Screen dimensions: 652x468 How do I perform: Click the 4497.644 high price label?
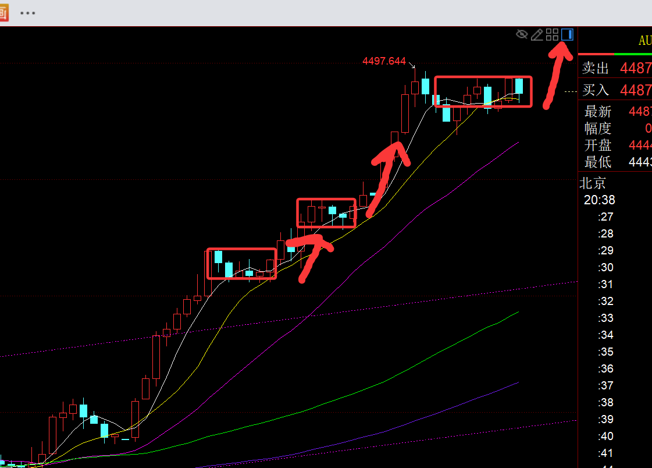384,61
